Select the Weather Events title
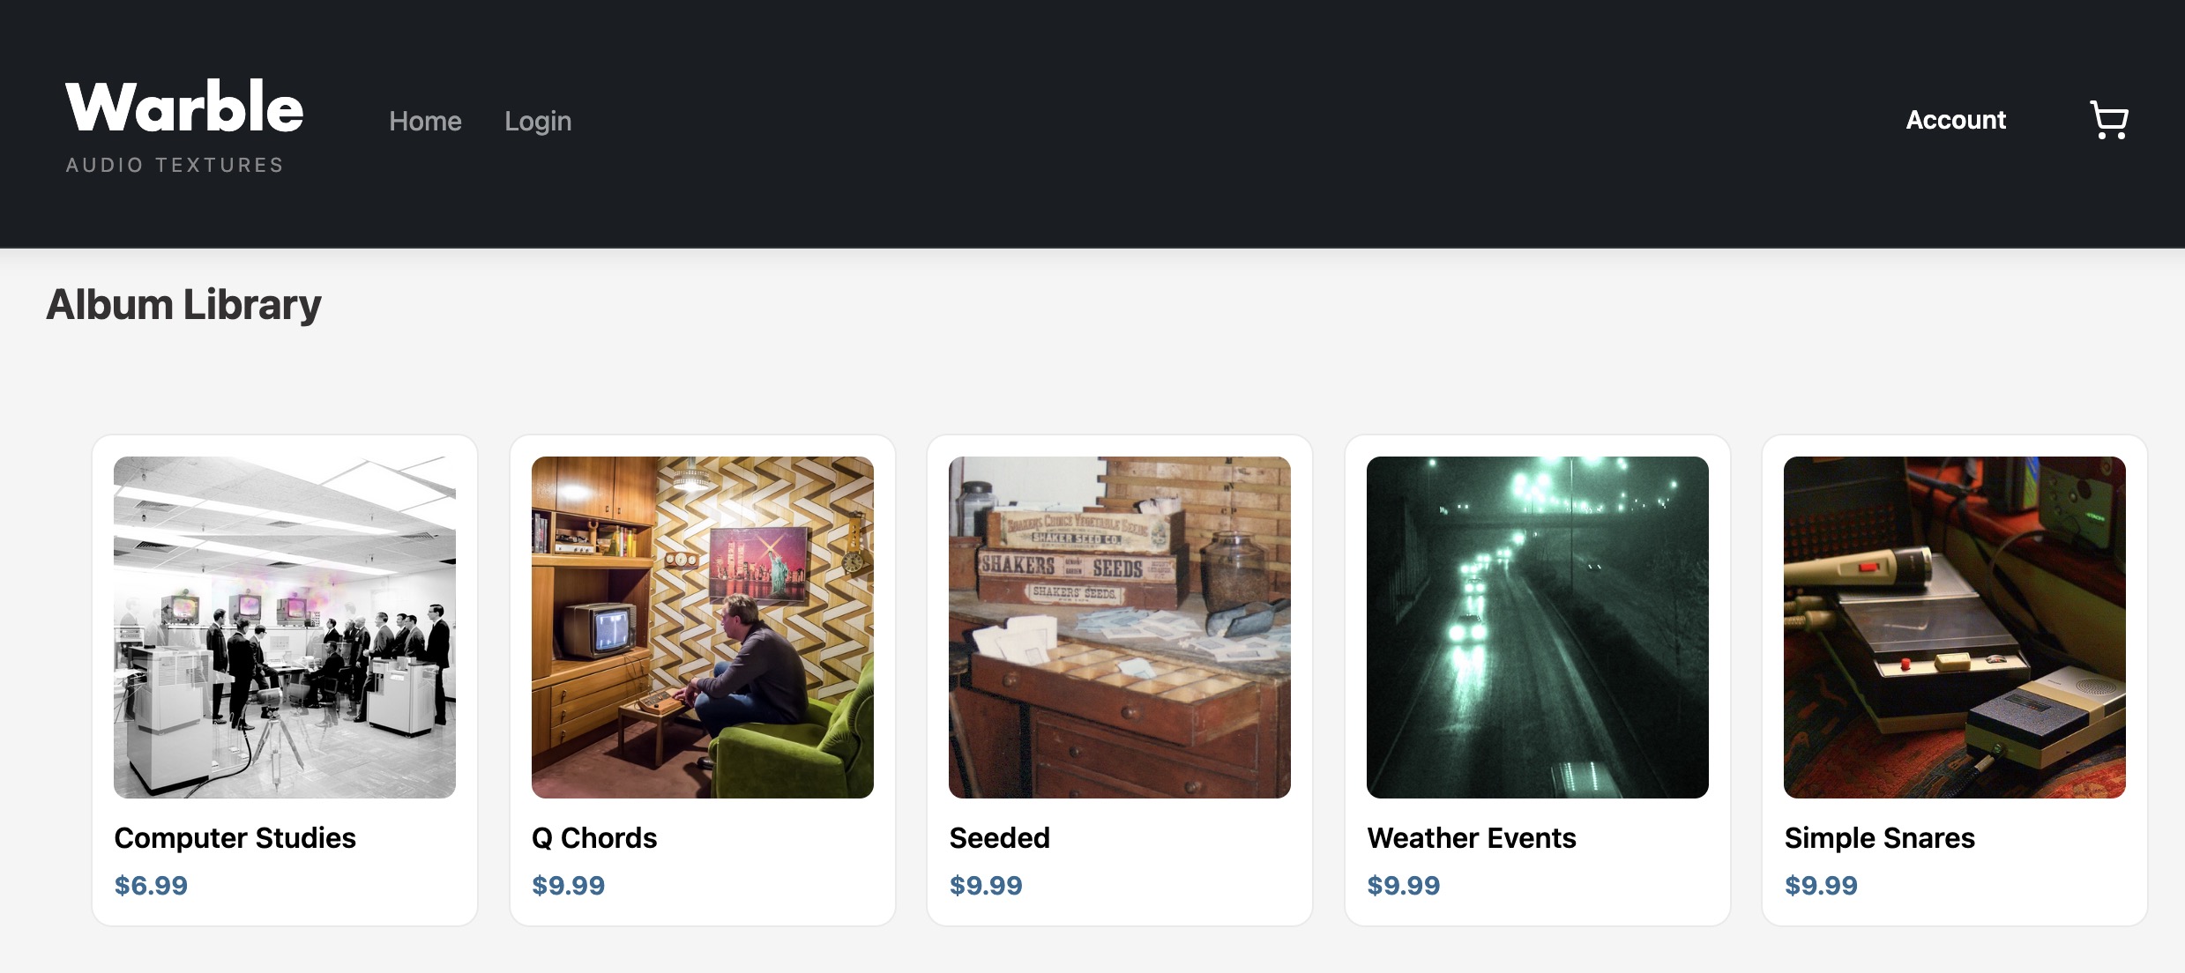Viewport: 2185px width, 973px height. (1472, 837)
